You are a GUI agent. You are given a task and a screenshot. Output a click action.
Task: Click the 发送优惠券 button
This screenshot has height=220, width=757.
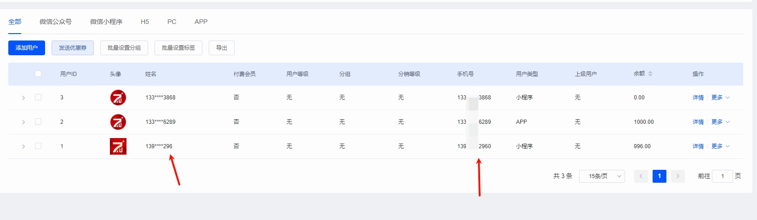point(73,48)
